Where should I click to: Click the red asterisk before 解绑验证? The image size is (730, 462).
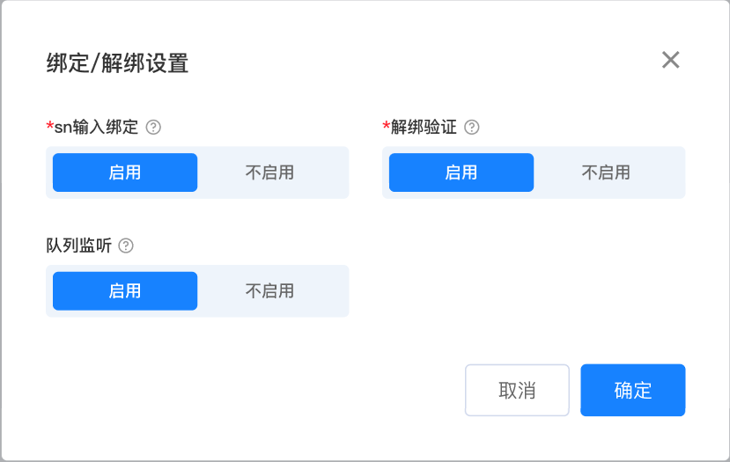(386, 126)
